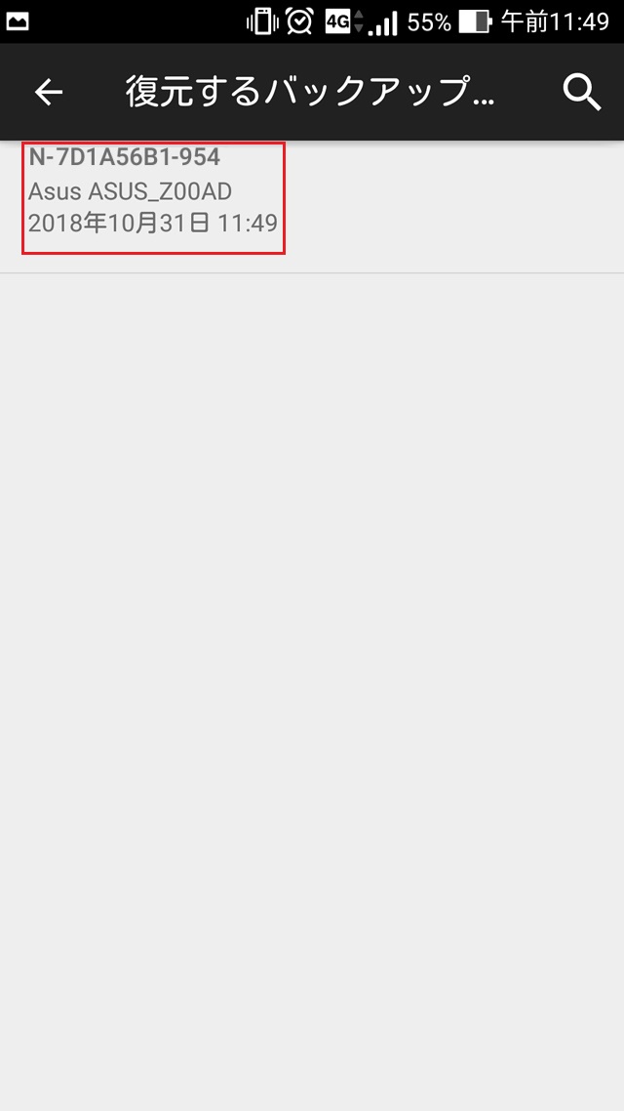Screen dimensions: 624x1111
Task: Tap the signal strength bars icon
Action: tap(383, 23)
